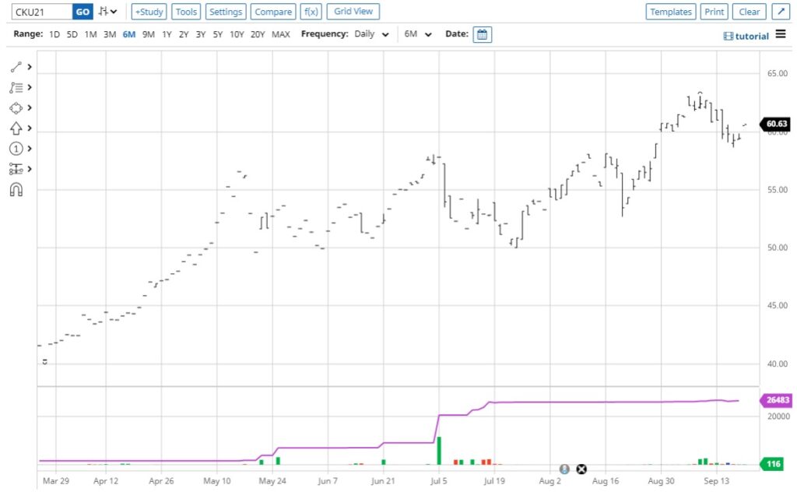Select the up arrow marker tool
The width and height of the screenshot is (797, 492).
(16, 128)
